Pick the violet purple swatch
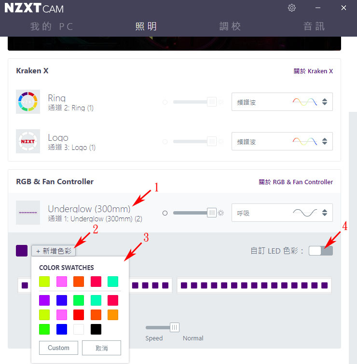 tap(44, 300)
